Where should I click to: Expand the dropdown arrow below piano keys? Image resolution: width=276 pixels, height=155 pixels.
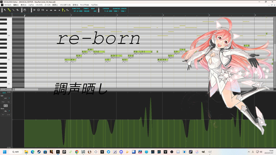pyautogui.click(x=6, y=89)
